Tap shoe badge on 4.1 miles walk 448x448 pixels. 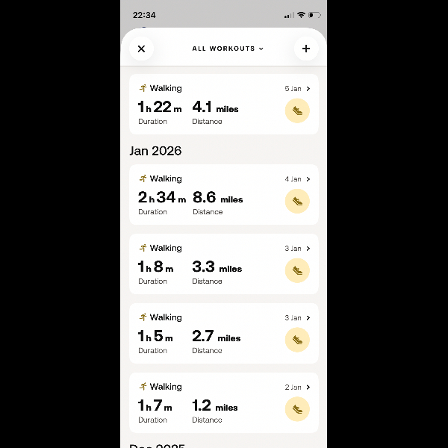(x=297, y=111)
